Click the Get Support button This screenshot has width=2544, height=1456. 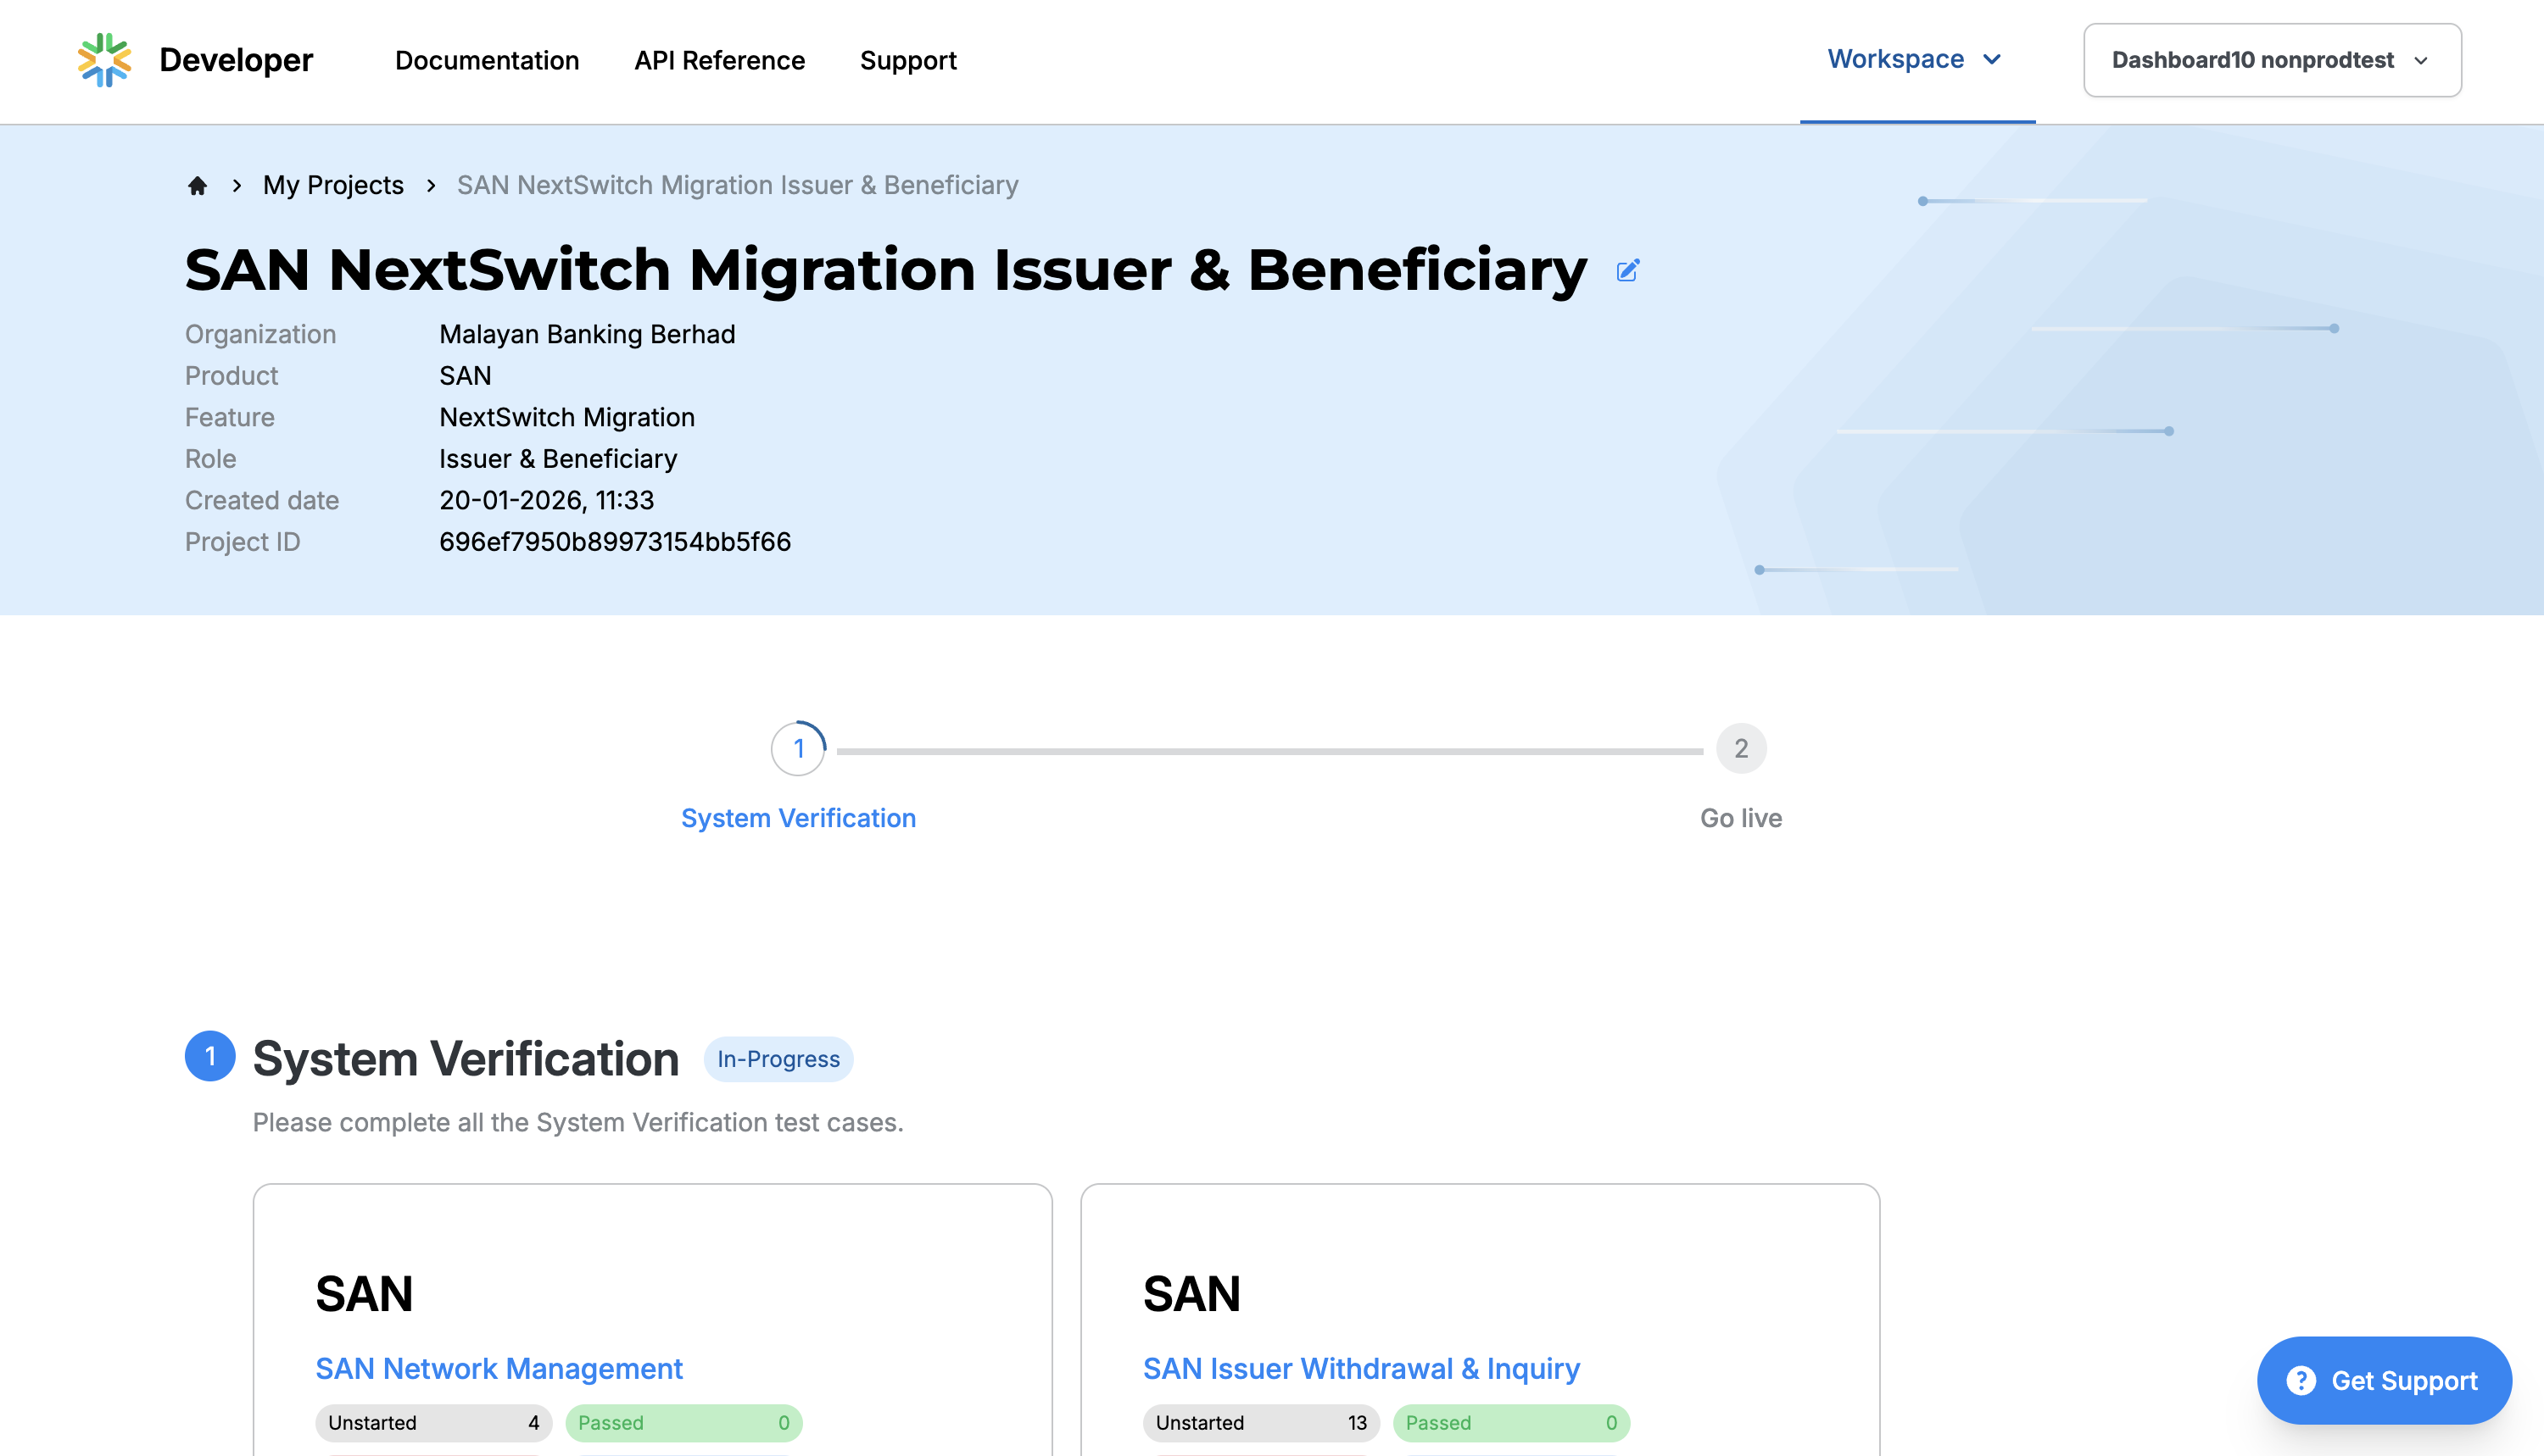click(x=2384, y=1380)
